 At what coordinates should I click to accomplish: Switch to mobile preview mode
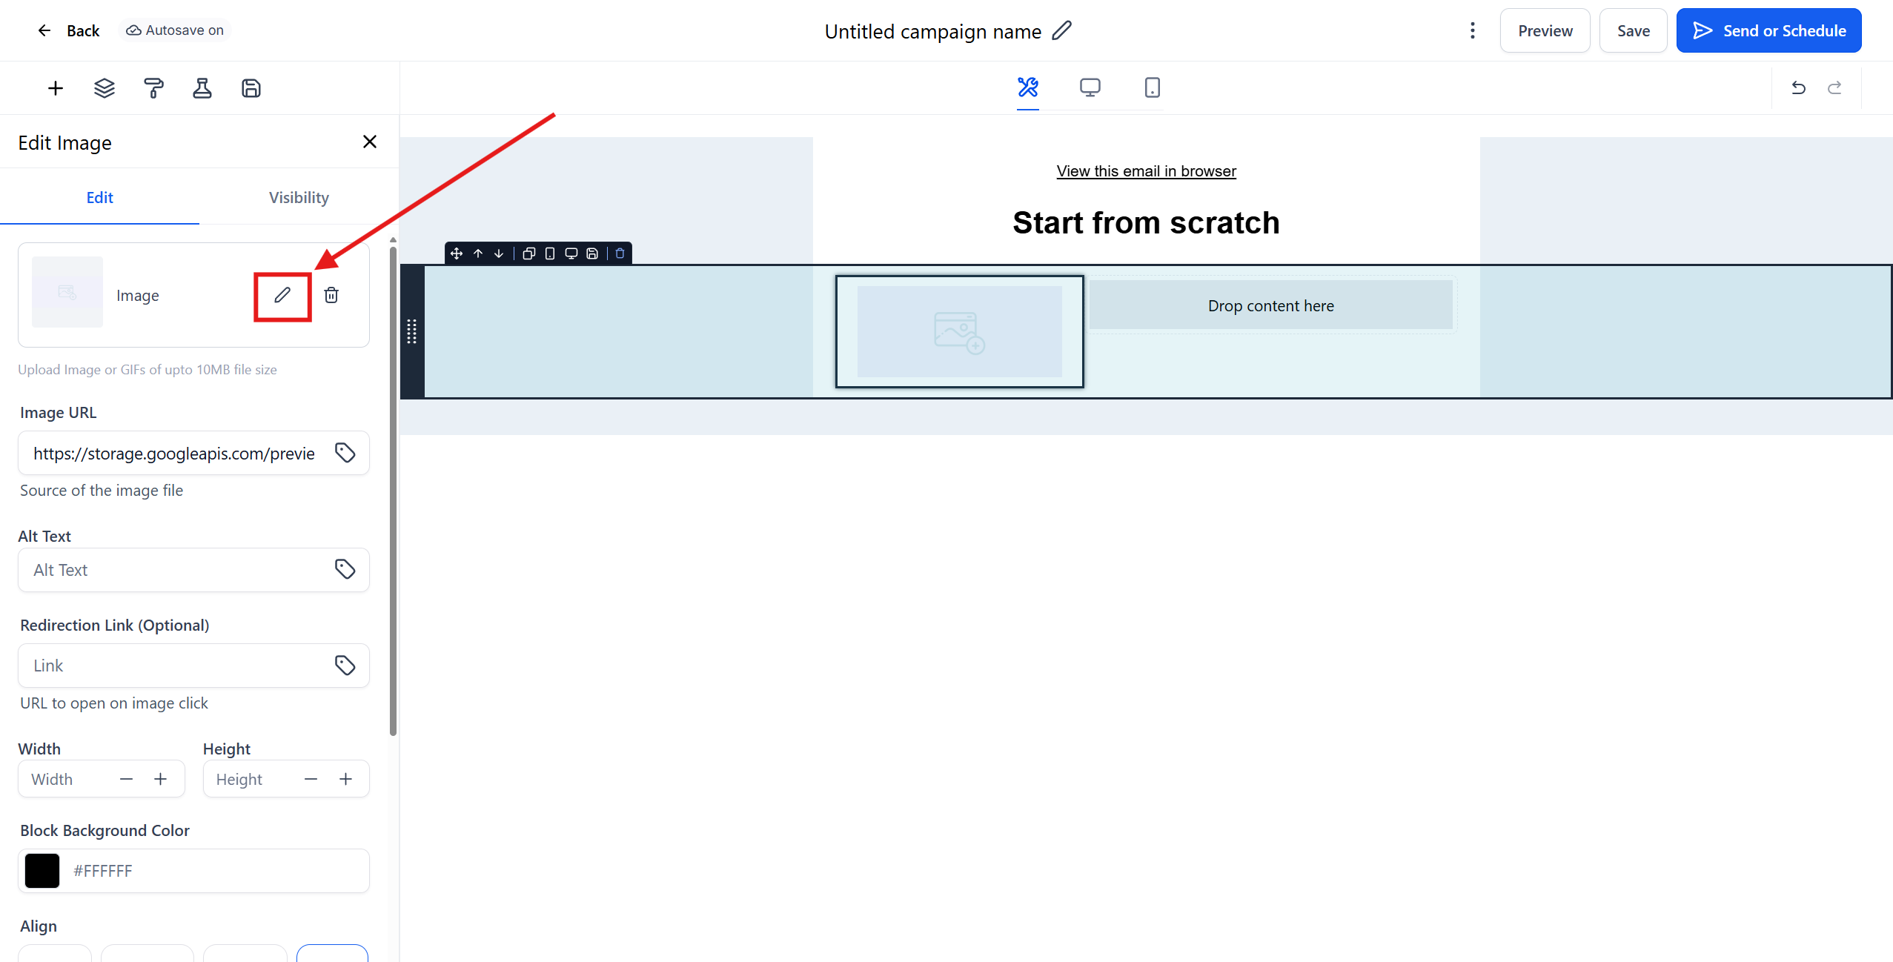coord(1152,87)
